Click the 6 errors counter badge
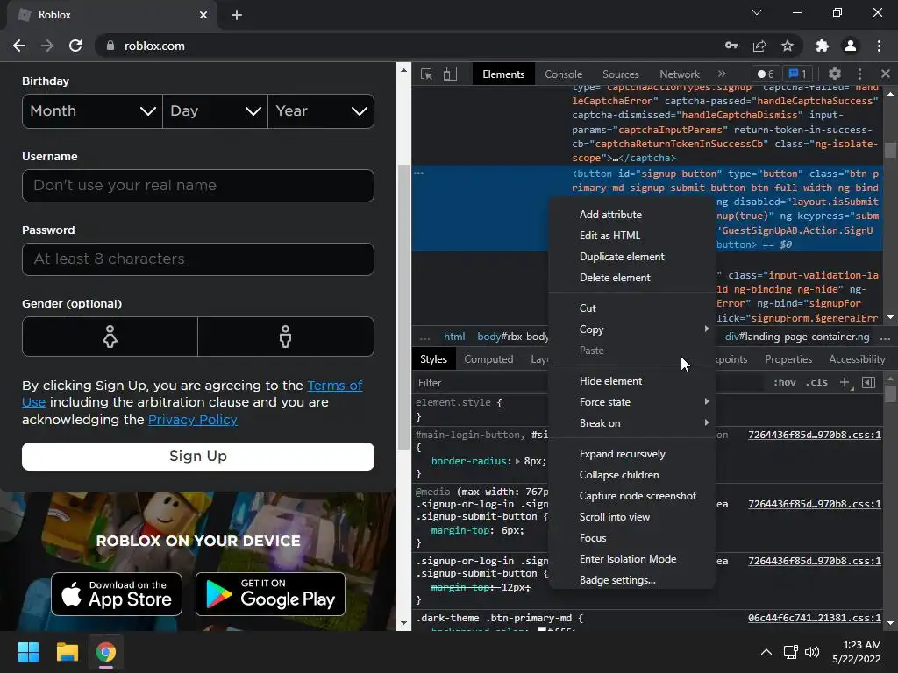Screen dimensions: 898x673 click(766, 74)
